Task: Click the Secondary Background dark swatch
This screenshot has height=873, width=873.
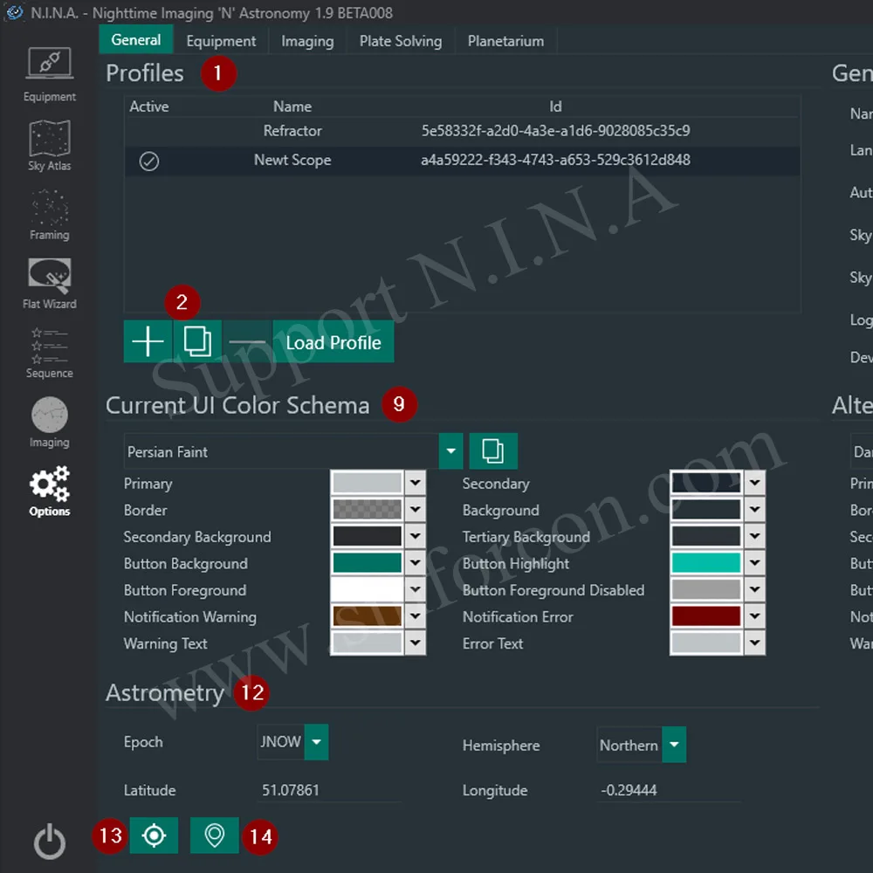Action: pos(367,536)
